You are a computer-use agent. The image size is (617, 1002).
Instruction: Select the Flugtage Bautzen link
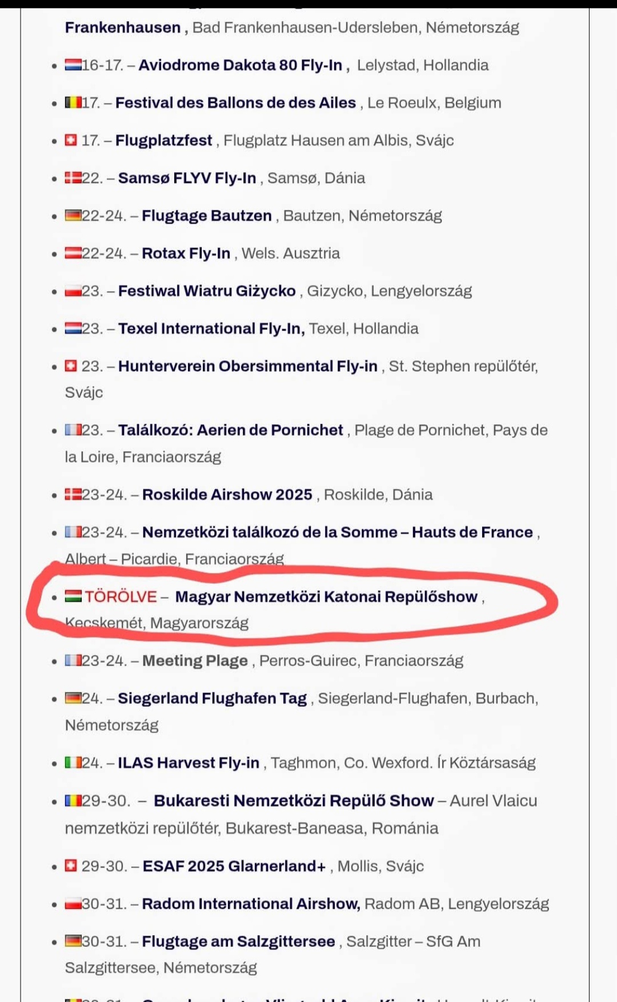pos(207,216)
